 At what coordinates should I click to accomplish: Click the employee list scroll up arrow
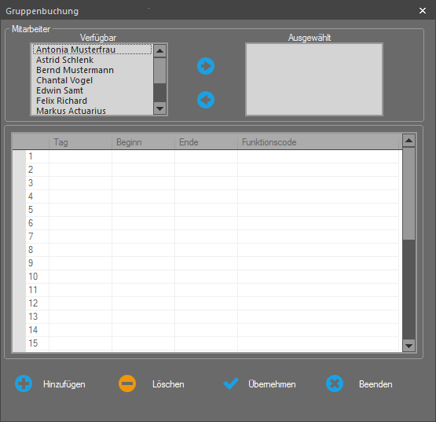click(160, 50)
